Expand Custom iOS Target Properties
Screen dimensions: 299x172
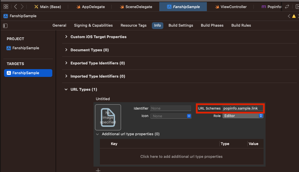(x=66, y=36)
